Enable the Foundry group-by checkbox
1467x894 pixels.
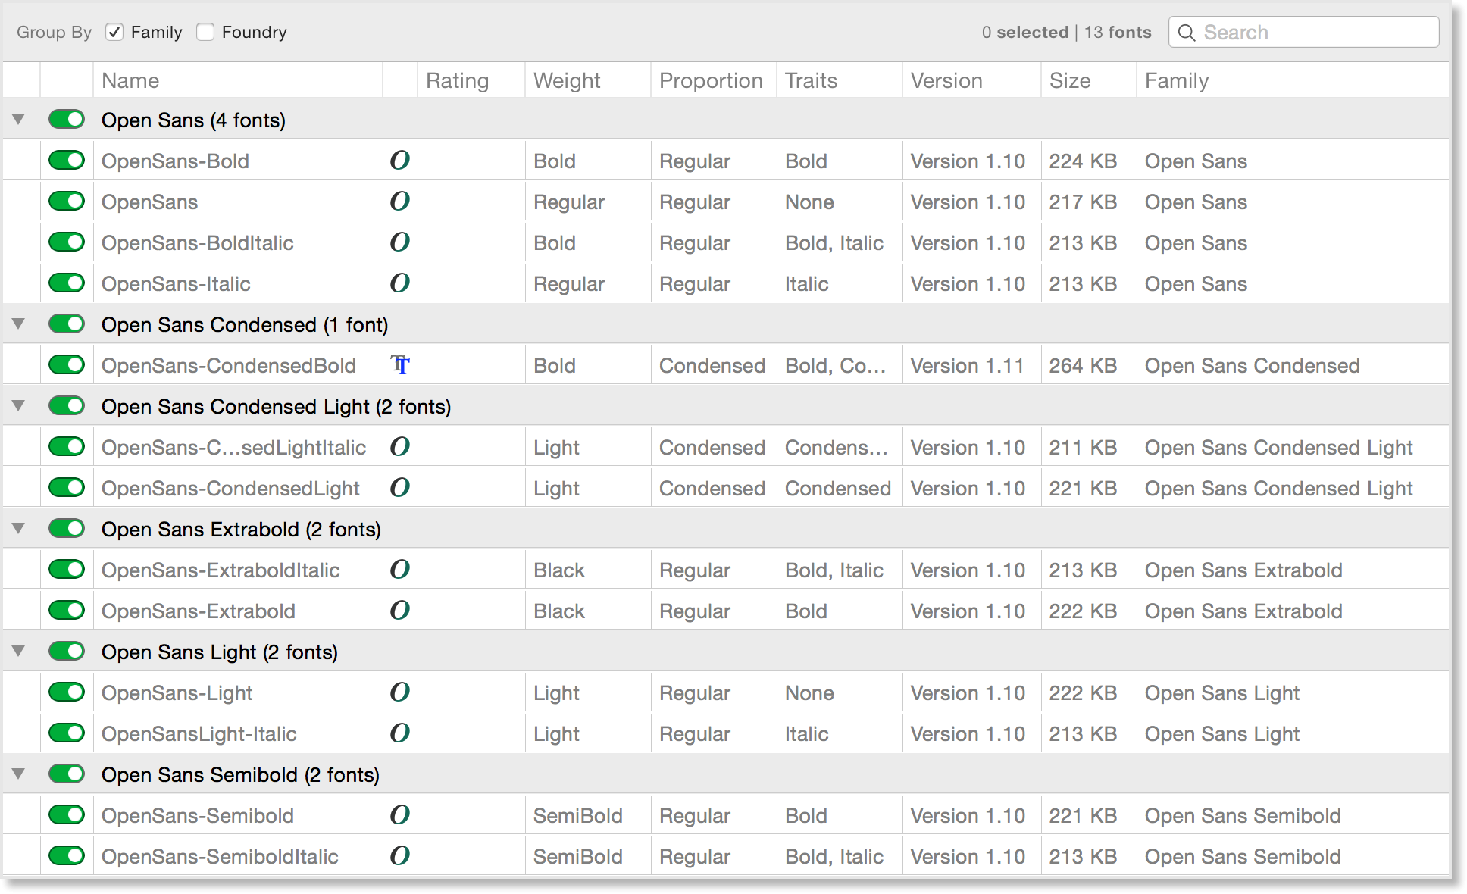pos(205,32)
